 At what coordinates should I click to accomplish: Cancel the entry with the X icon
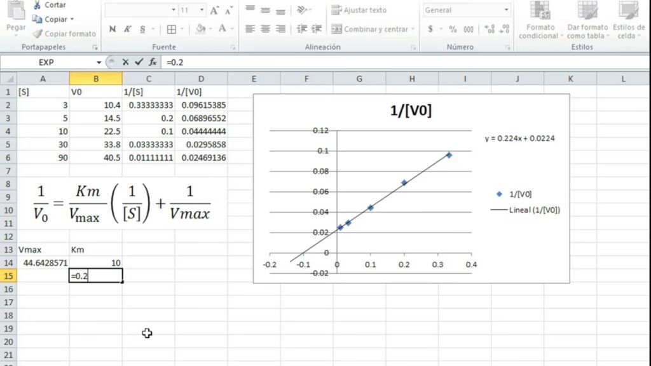(125, 62)
